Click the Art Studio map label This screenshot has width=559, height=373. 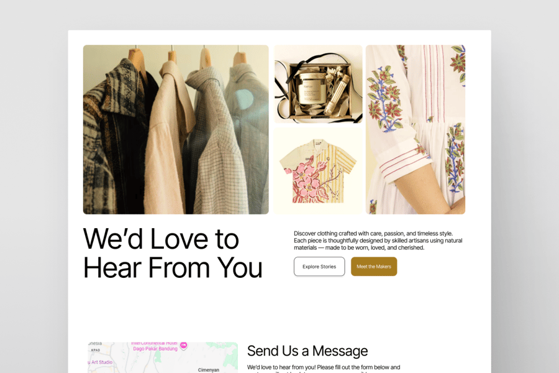pyautogui.click(x=100, y=362)
